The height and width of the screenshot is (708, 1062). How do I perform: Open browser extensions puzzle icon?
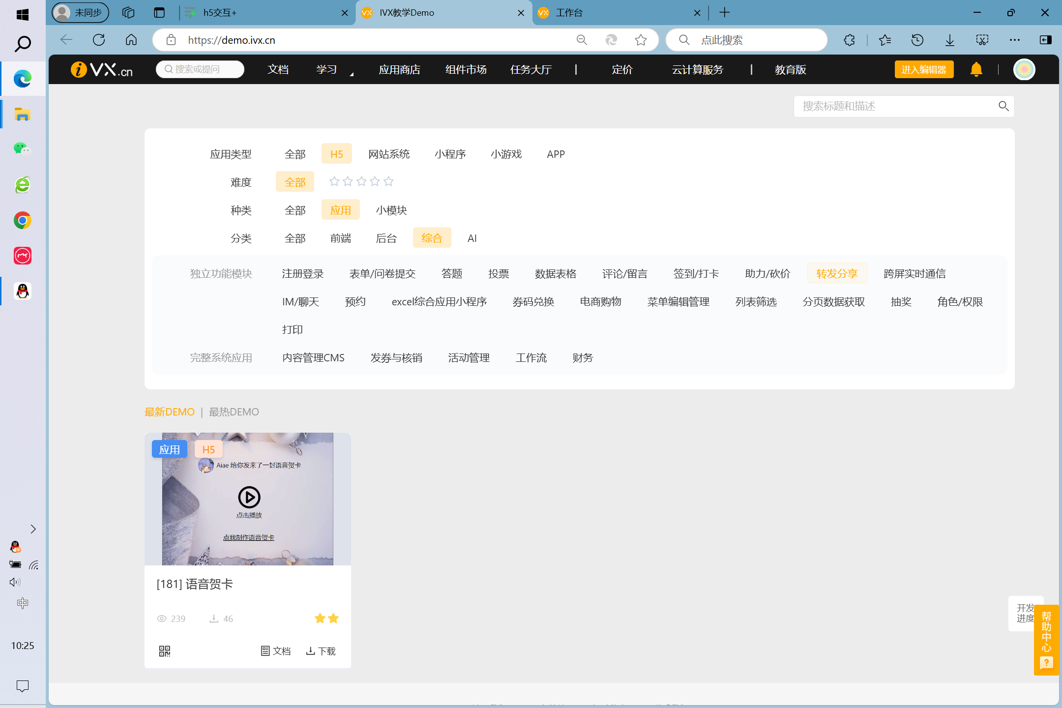(849, 40)
